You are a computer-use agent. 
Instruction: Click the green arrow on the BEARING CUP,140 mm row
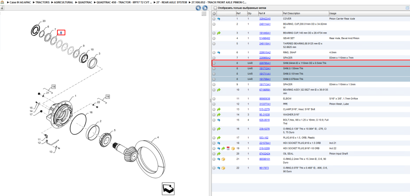point(219,33)
